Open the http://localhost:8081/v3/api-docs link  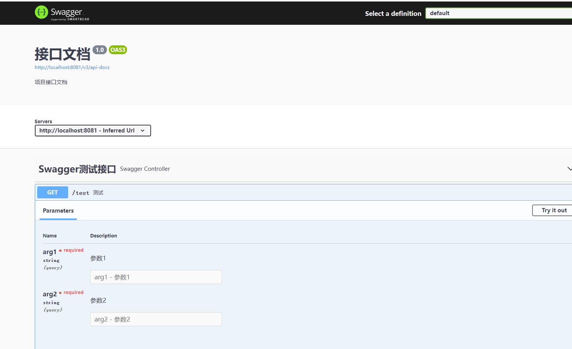tap(72, 67)
